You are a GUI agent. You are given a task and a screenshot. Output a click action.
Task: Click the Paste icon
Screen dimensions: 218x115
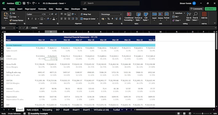tap(6, 14)
